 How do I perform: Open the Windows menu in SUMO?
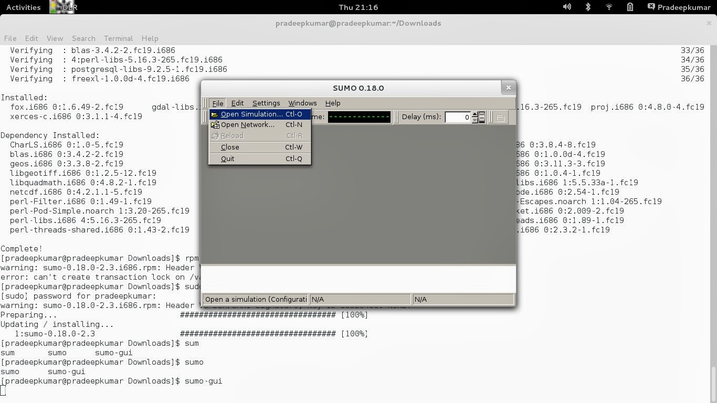tap(302, 103)
